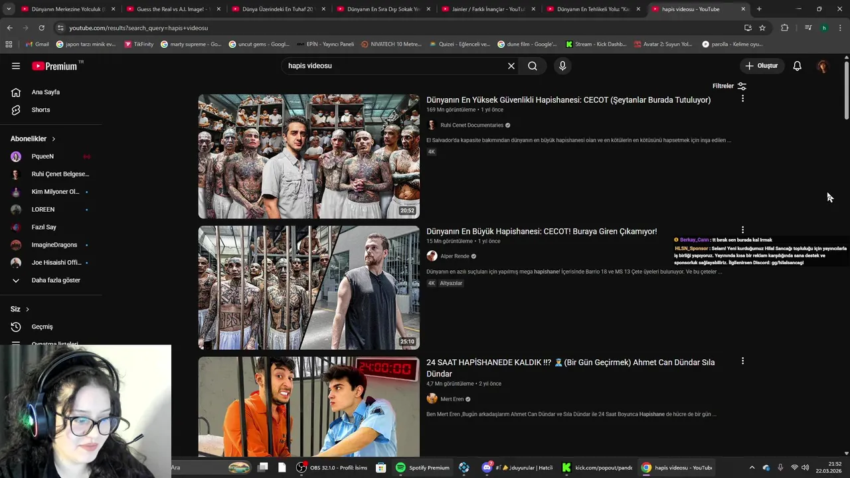
Task: Open Spotify Premium in taskbar
Action: tap(422, 467)
